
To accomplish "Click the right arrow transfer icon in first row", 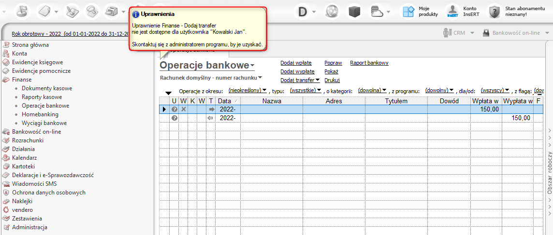I will (211, 109).
